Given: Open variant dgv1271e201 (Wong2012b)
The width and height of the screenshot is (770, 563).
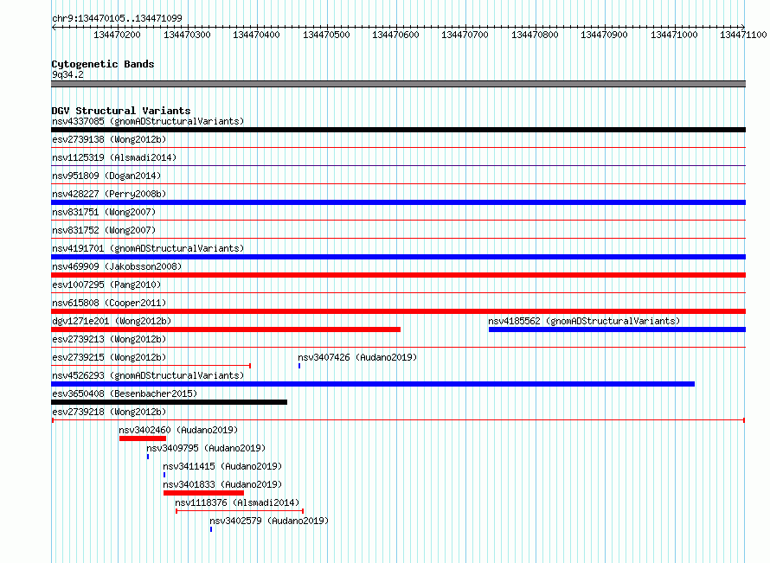Looking at the screenshot, I should coord(112,321).
